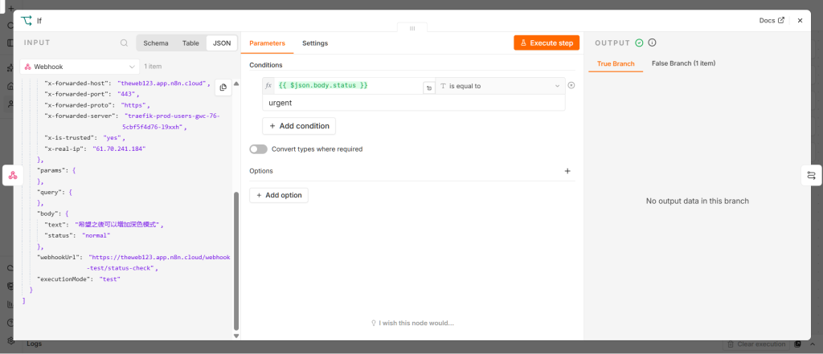Click the Execute step button
This screenshot has height=354, width=823.
coord(547,43)
